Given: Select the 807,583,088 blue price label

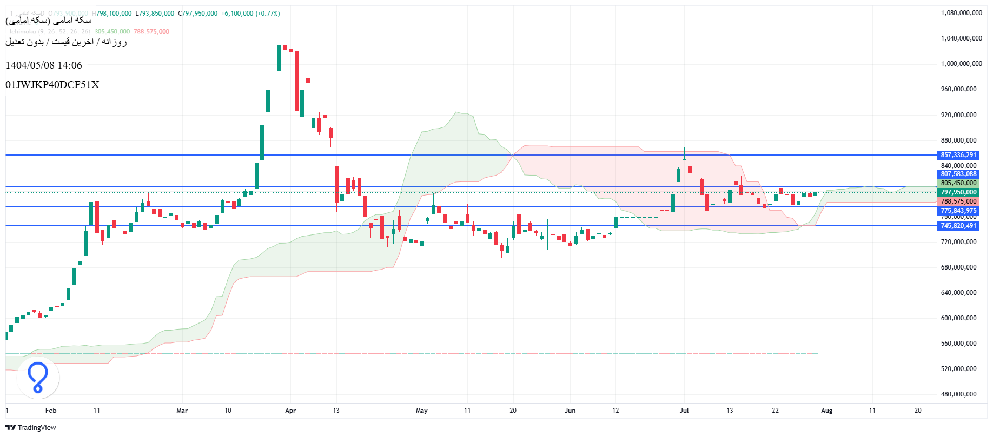Looking at the screenshot, I should tap(958, 174).
